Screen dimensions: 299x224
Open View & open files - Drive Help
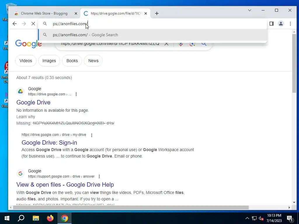click(x=65, y=185)
